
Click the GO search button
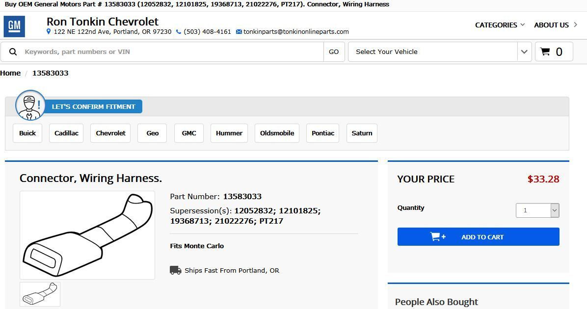pyautogui.click(x=334, y=52)
